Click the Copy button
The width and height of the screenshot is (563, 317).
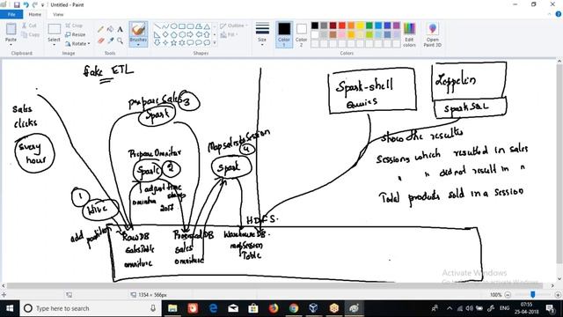pos(31,34)
